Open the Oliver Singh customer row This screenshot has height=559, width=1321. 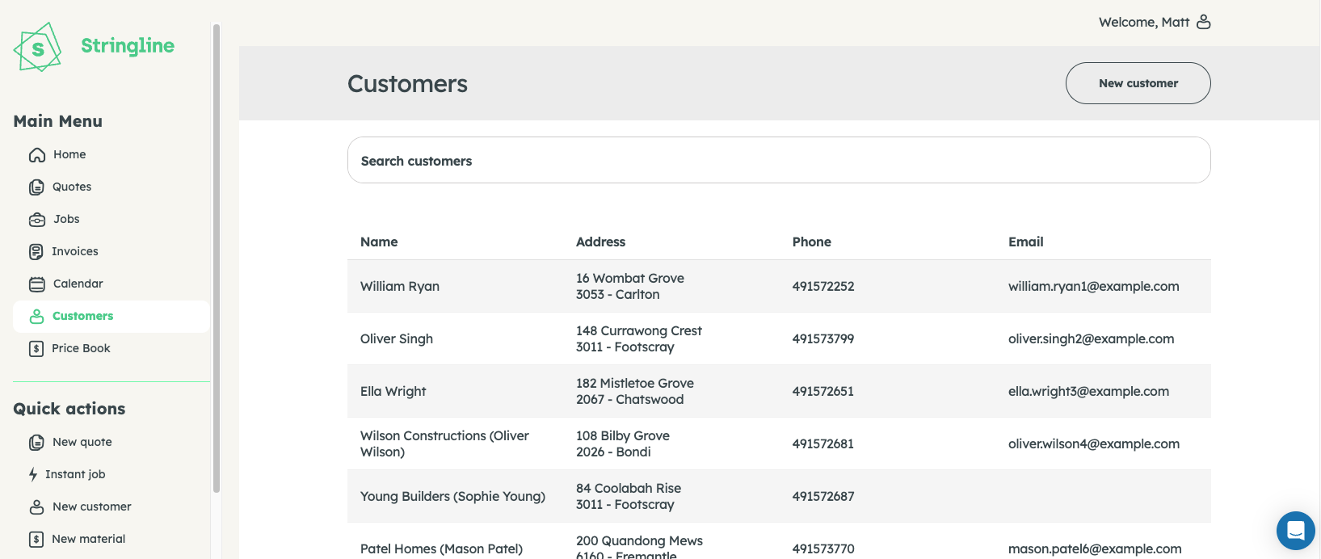779,338
